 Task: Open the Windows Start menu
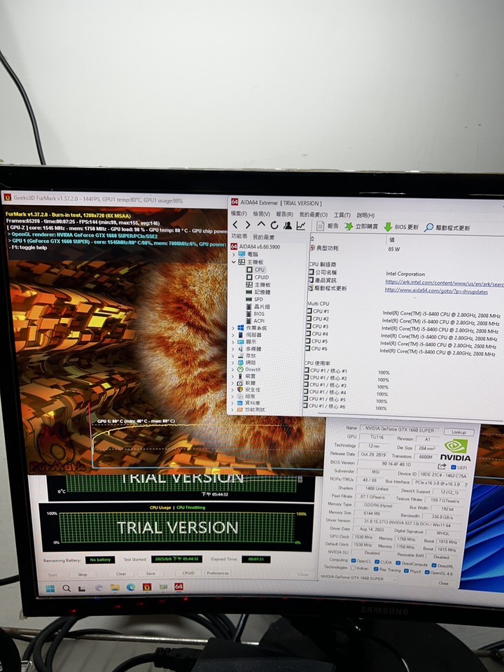click(x=50, y=589)
